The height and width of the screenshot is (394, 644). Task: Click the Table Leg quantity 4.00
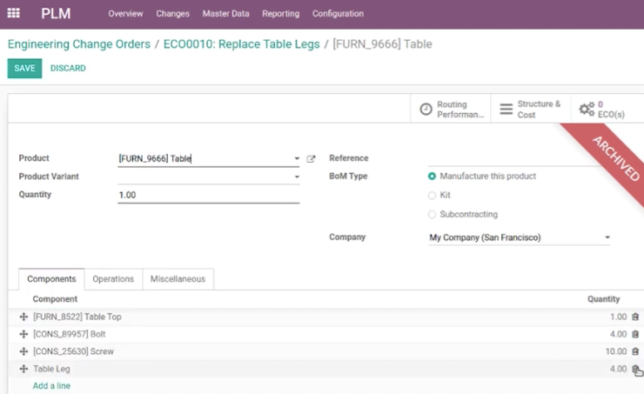click(x=618, y=369)
